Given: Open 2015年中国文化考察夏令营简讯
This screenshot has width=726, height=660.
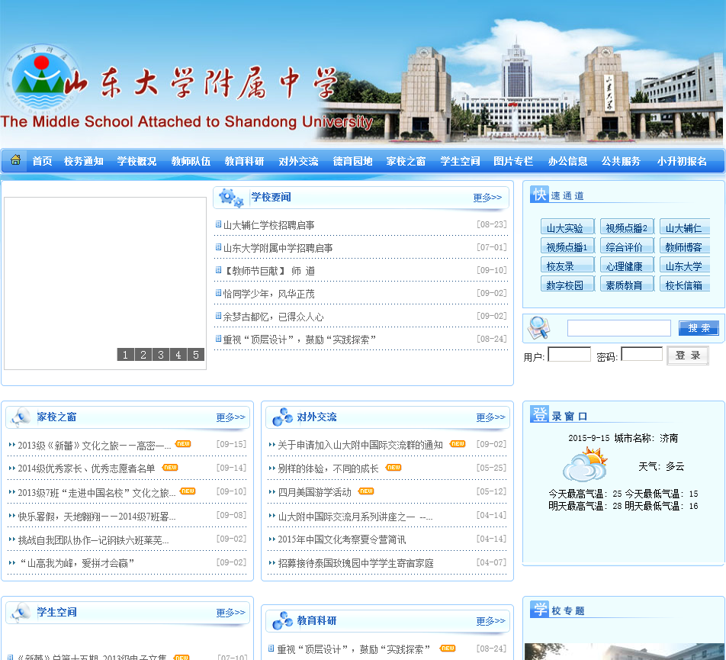Looking at the screenshot, I should 342,539.
